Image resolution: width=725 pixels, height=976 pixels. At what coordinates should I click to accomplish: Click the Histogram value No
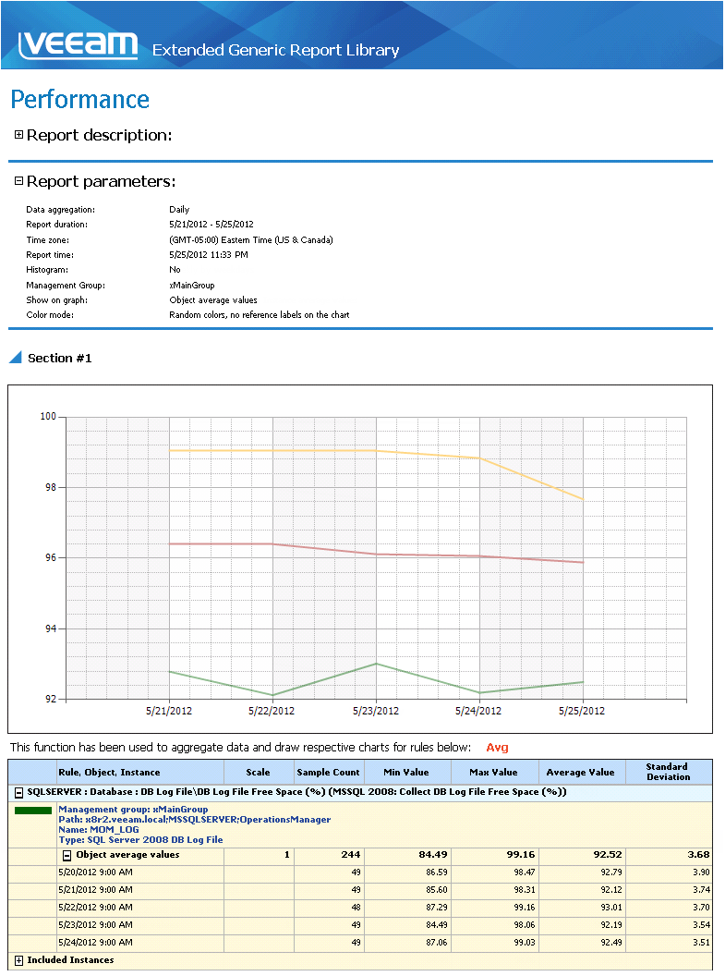coord(175,270)
